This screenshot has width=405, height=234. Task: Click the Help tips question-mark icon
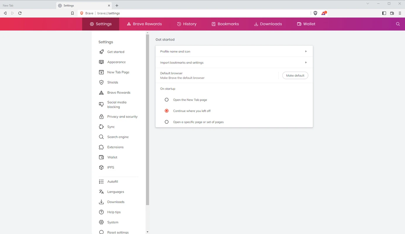[x=101, y=212]
